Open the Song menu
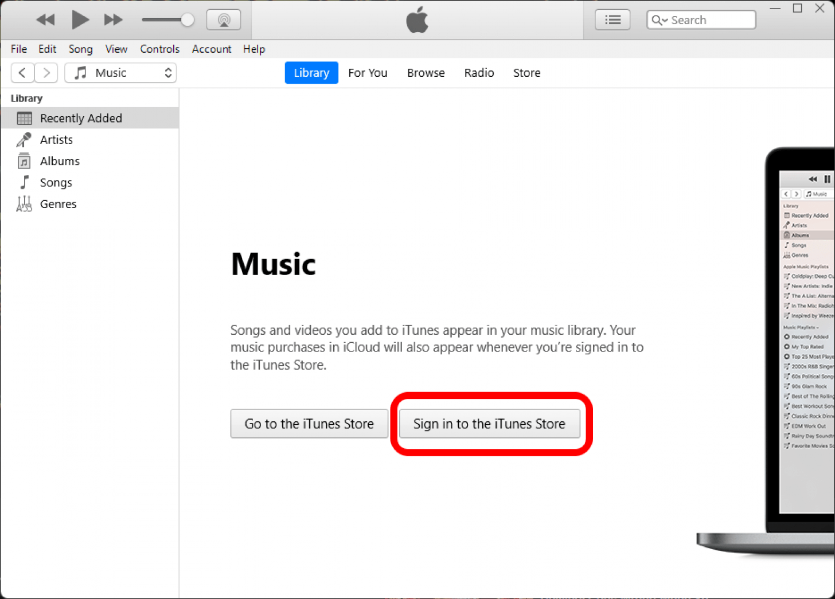Screen dimensions: 835x599 click(80, 49)
